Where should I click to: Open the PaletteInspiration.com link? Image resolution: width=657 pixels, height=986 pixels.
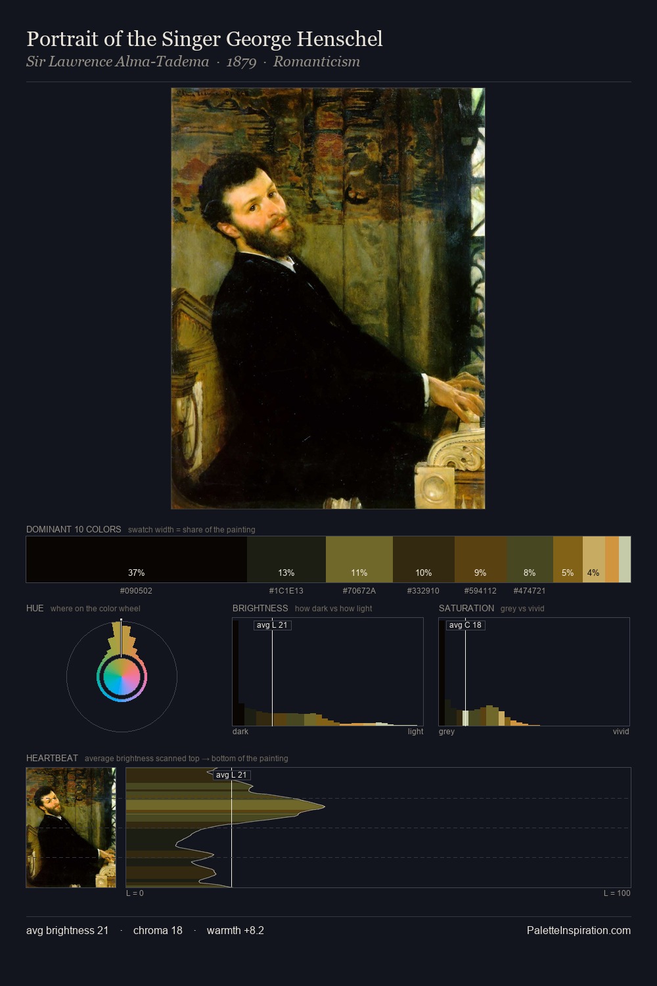579,930
